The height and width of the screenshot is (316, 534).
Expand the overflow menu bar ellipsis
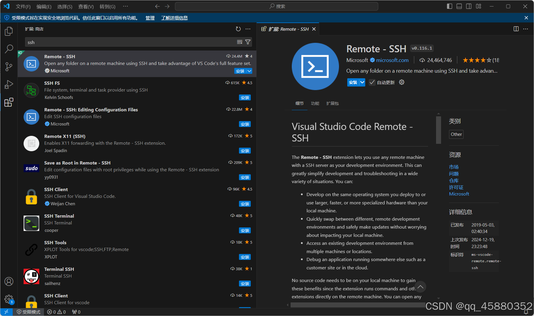(x=125, y=6)
